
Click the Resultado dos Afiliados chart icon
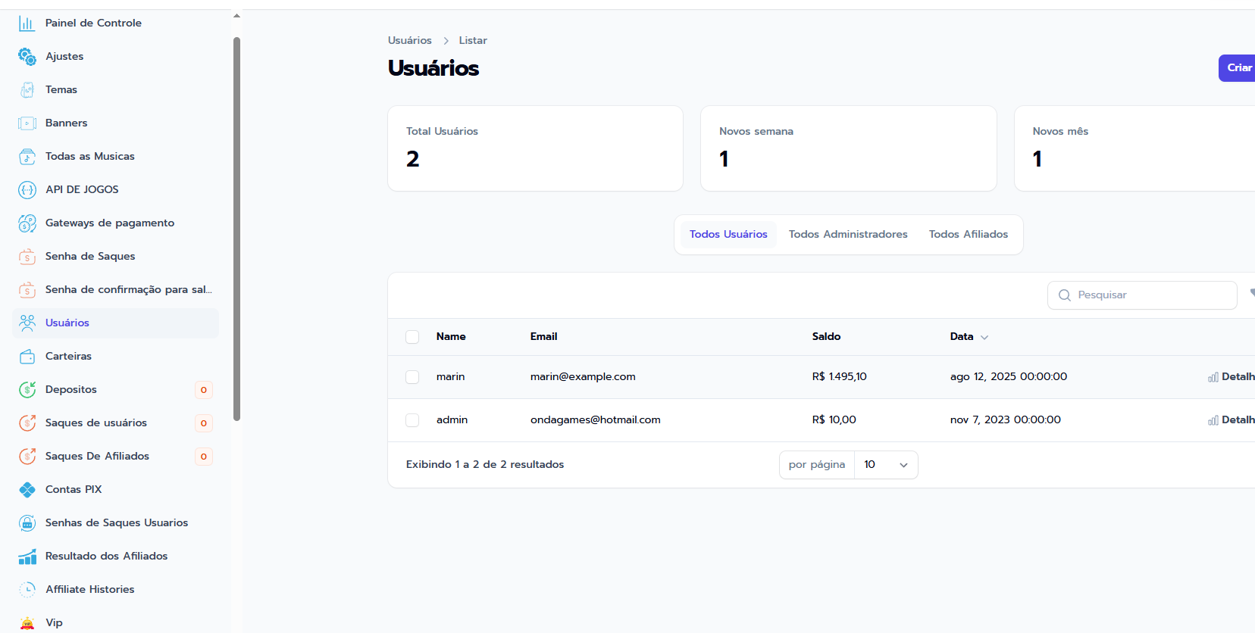27,557
